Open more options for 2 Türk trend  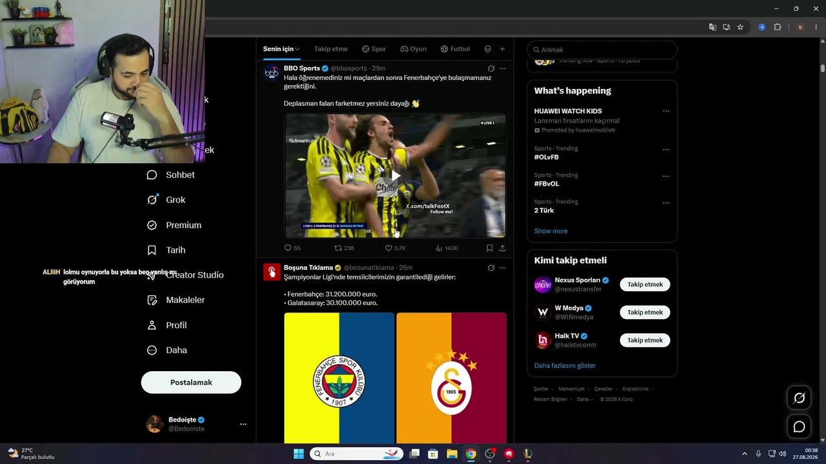point(666,202)
